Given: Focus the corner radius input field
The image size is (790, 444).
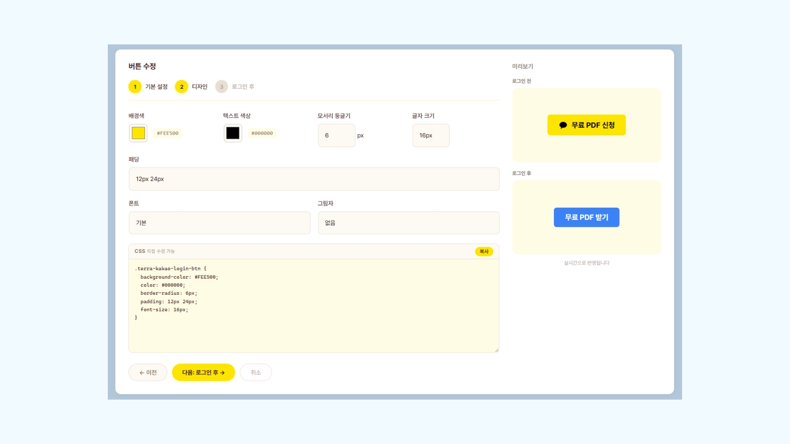Looking at the screenshot, I should click(336, 135).
